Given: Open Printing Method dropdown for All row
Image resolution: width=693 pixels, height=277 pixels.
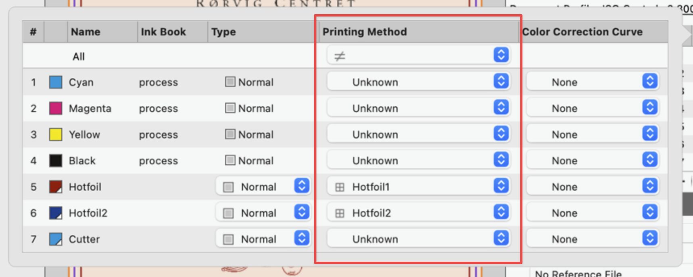Looking at the screenshot, I should 501,55.
